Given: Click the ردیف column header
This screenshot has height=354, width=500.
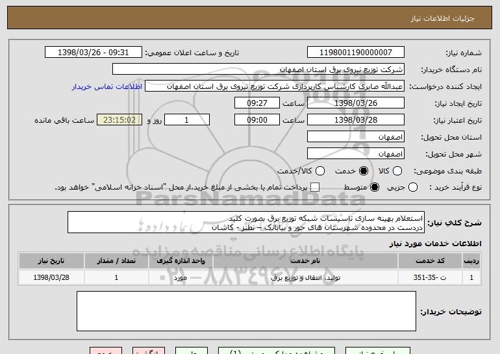Looking at the screenshot, I should [x=471, y=261].
